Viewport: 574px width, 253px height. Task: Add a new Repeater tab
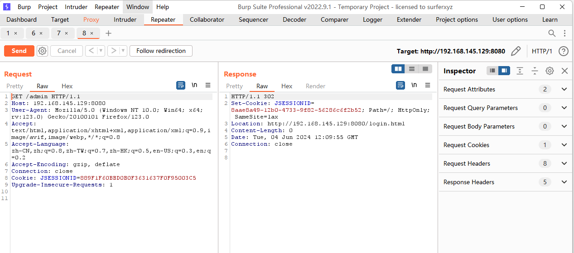coord(108,33)
